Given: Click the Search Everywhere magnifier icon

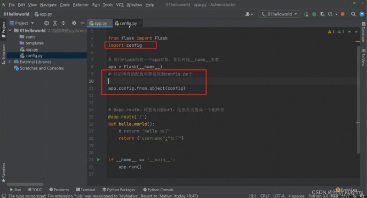Looking at the screenshot, I should click(x=353, y=14).
